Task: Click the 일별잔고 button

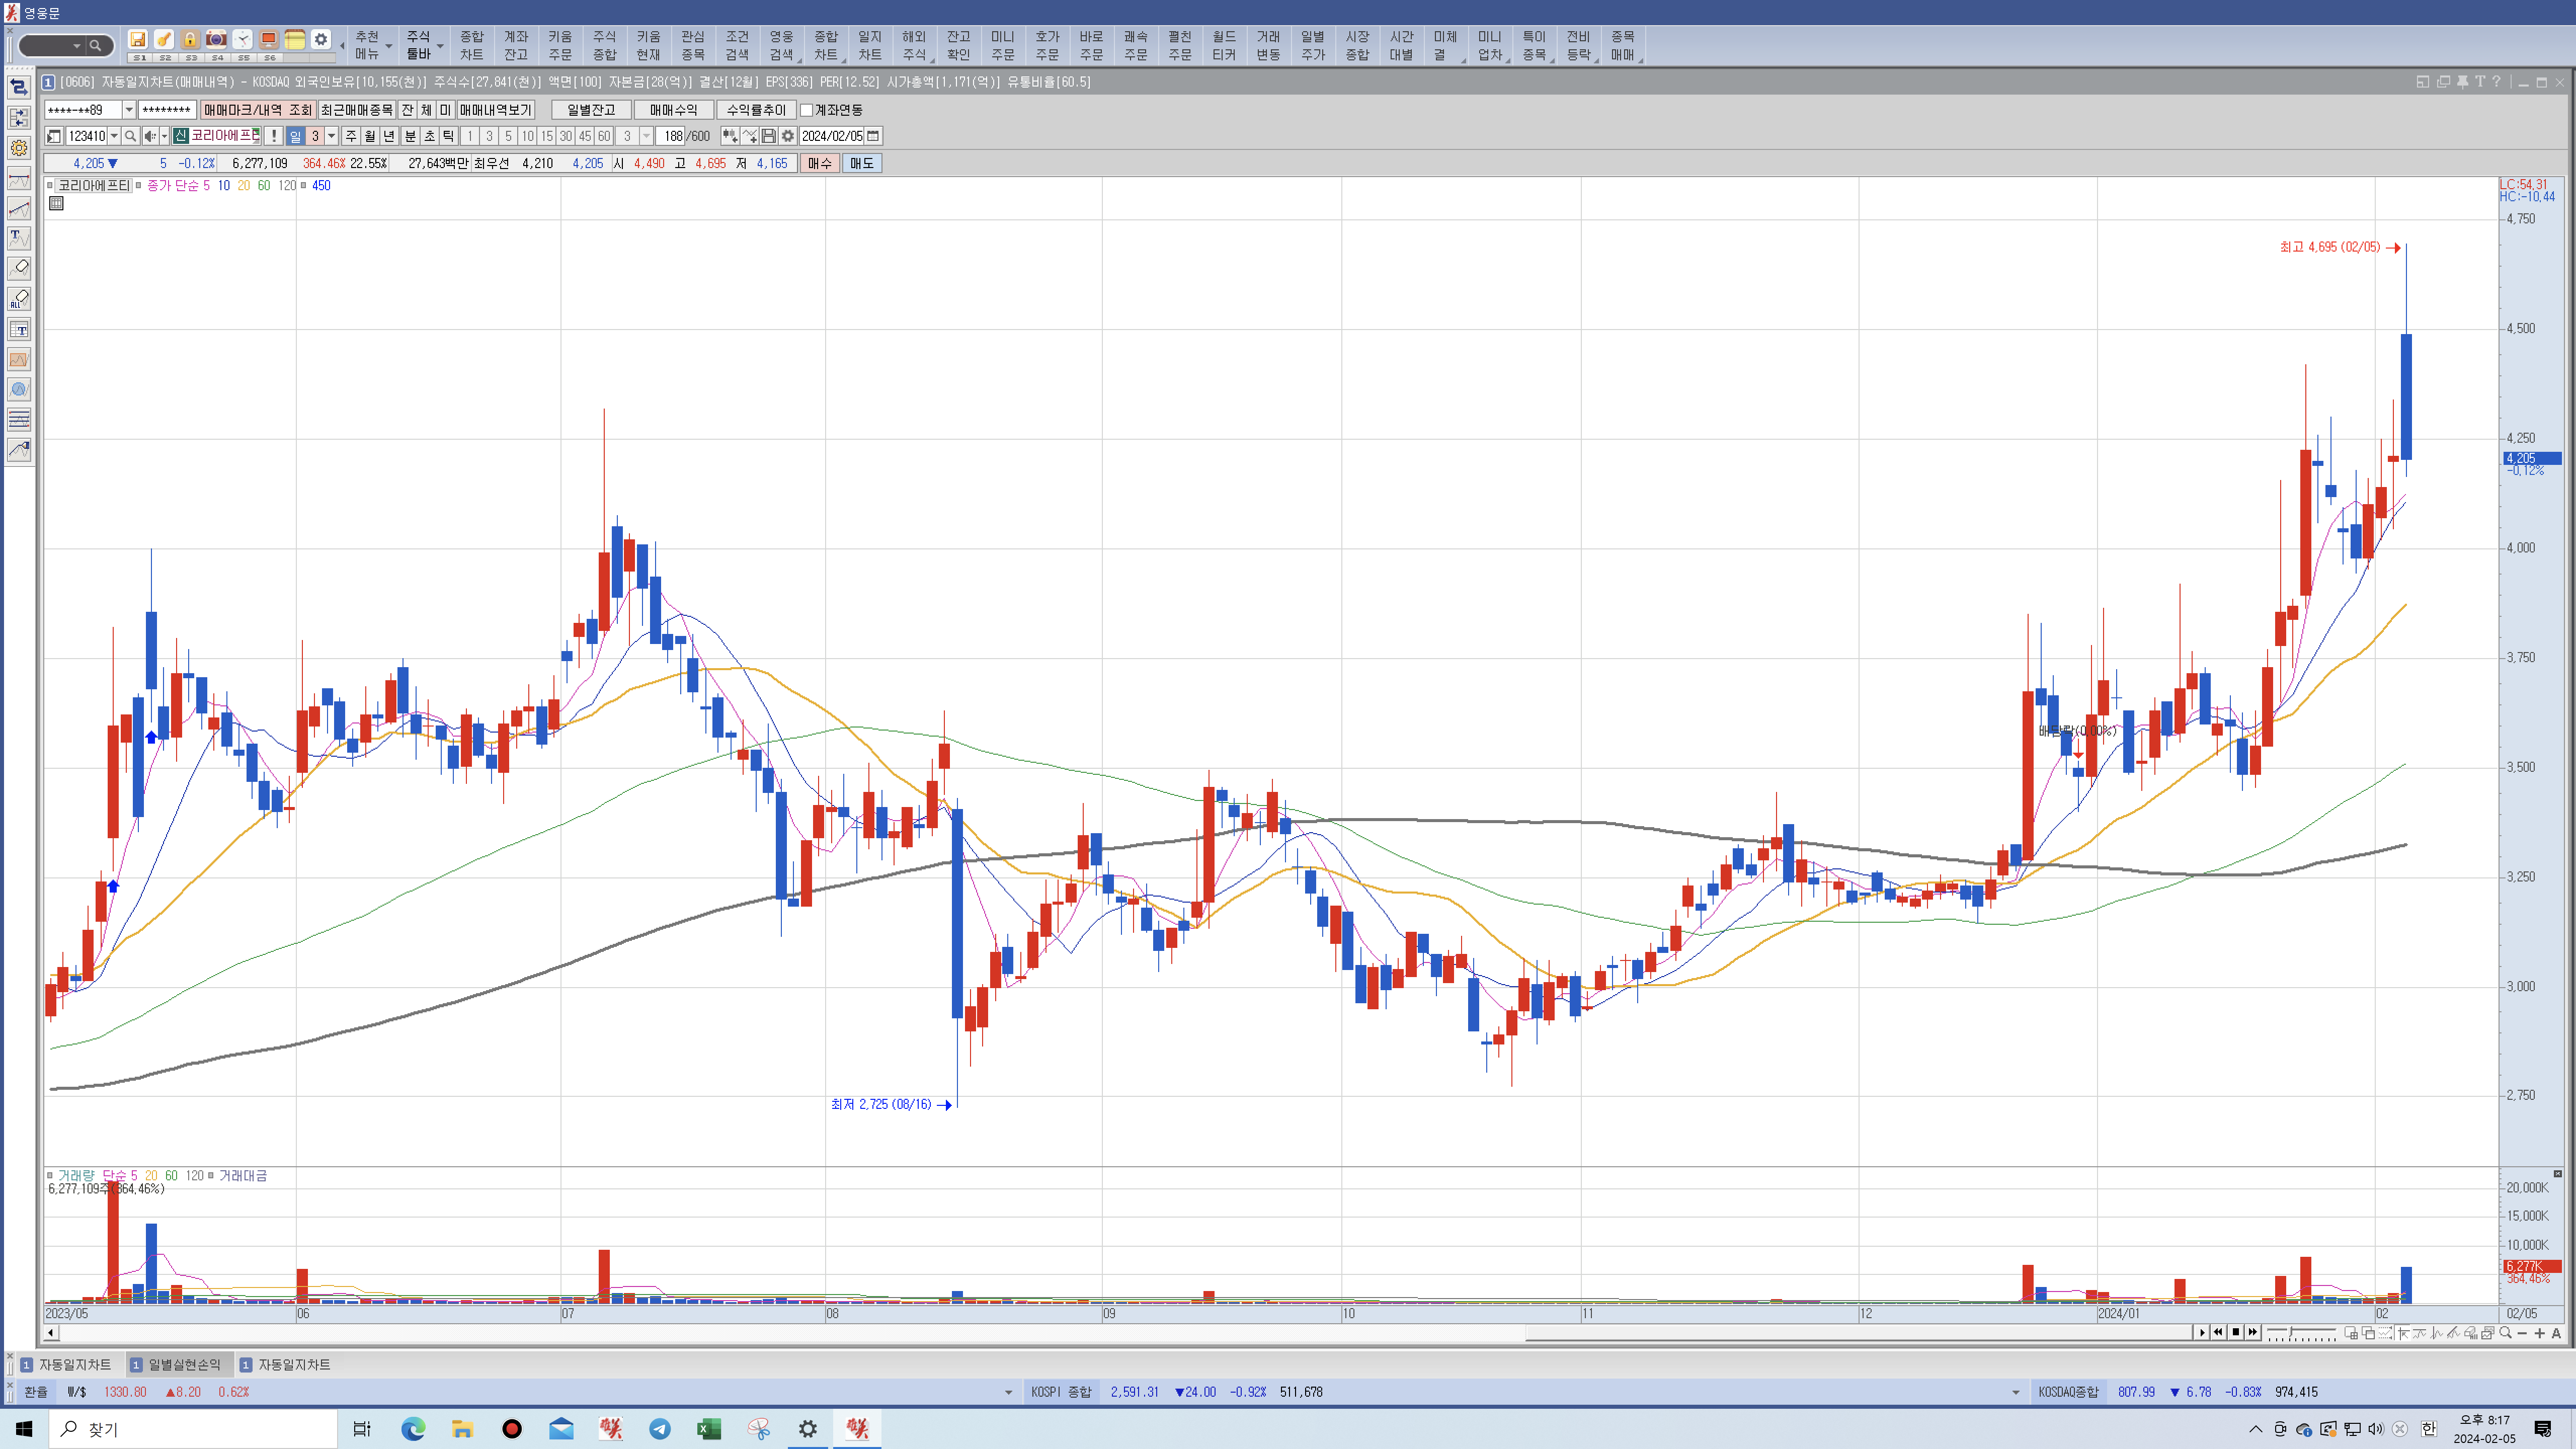Action: coord(591,110)
